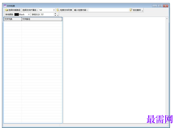This screenshot has width=178, height=128.
Task: Click scroll-up arrow of text pane
Action: pos(167,19)
